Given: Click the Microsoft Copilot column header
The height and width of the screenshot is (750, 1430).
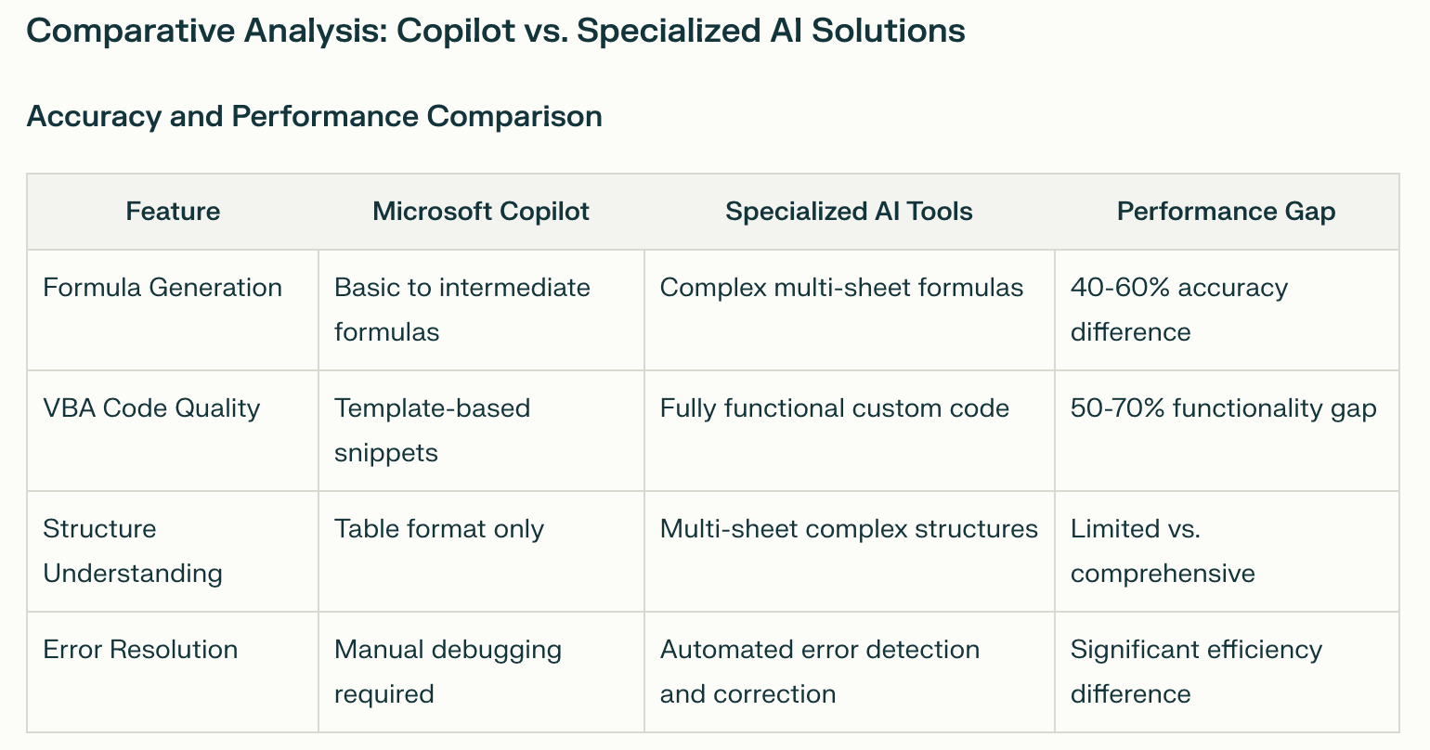Looking at the screenshot, I should coord(481,212).
